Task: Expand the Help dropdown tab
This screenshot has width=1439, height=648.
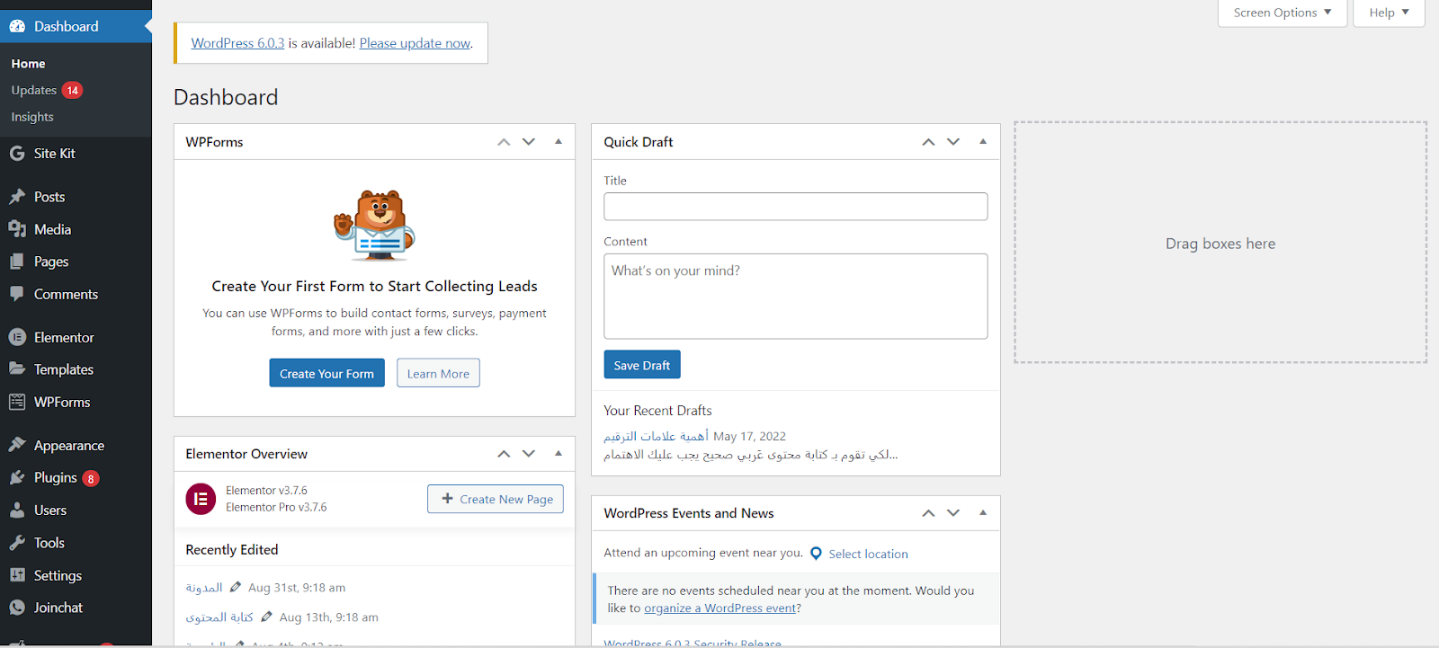Action: click(x=1389, y=13)
